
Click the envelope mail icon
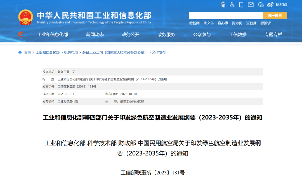(251, 5)
